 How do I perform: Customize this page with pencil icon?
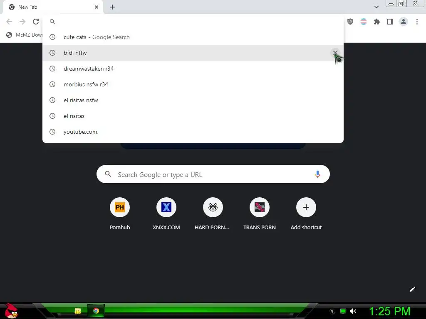(x=412, y=289)
